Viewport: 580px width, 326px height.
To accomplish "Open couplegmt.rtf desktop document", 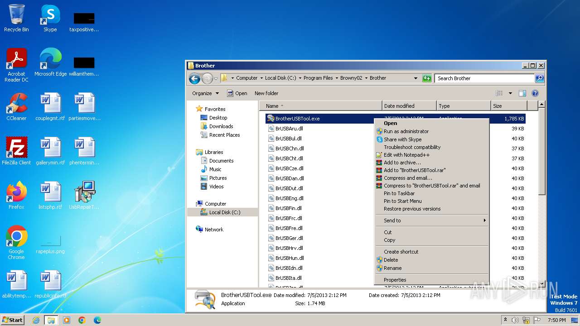I will tap(50, 107).
